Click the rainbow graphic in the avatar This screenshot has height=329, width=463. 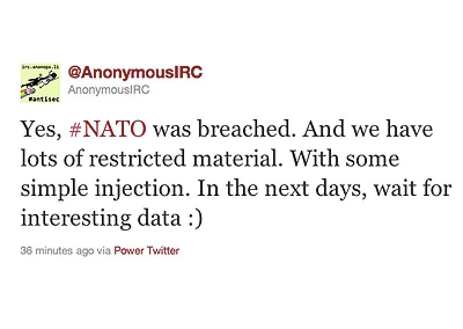tap(25, 93)
